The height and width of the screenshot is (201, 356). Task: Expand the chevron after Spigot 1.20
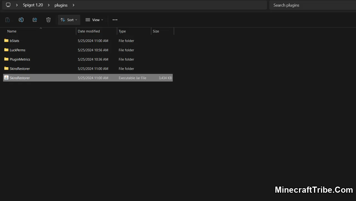coord(49,5)
